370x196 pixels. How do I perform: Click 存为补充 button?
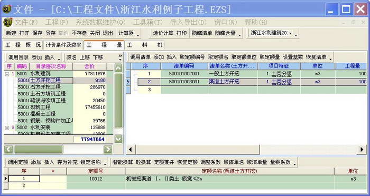click(x=67, y=162)
